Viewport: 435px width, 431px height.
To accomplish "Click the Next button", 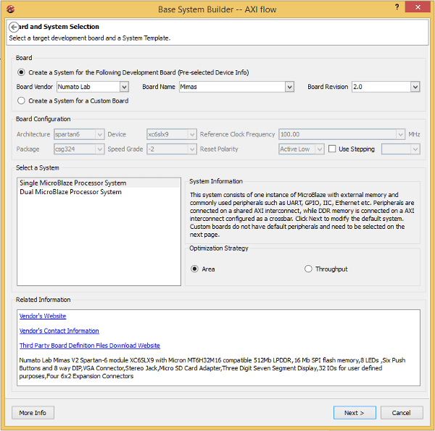I will click(x=354, y=413).
